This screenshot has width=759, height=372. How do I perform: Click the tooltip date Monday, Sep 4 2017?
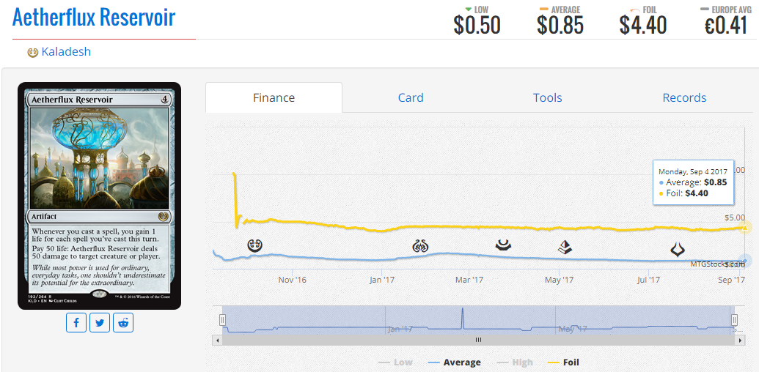[692, 171]
